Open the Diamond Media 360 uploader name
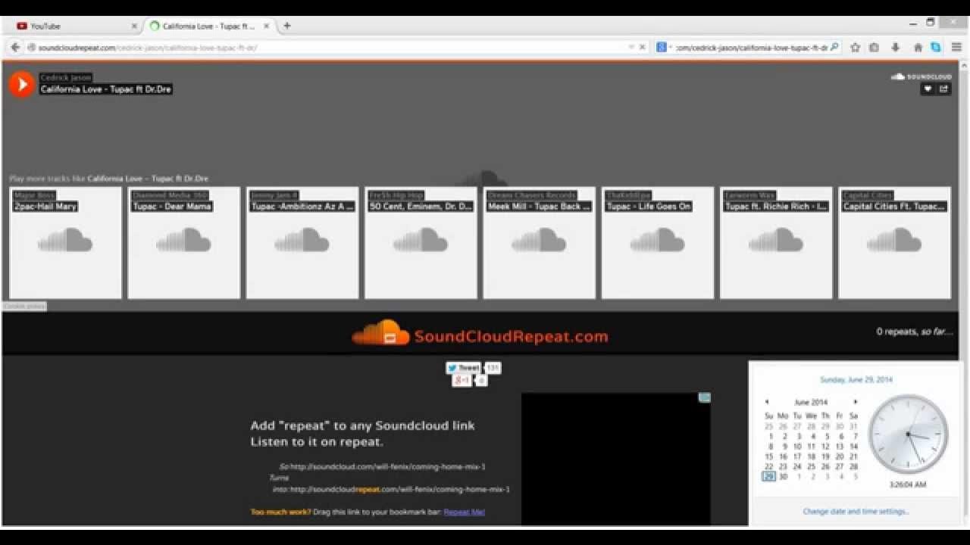 click(171, 195)
